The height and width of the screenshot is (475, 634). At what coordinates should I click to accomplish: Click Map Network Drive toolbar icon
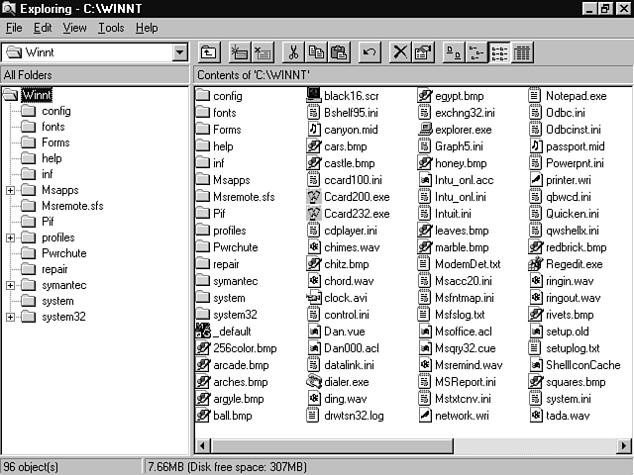coord(239,52)
